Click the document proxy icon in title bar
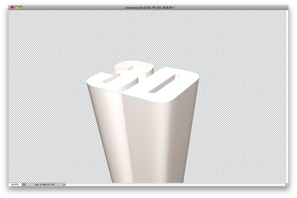Viewport: 297px width, 198px height. 123,8
